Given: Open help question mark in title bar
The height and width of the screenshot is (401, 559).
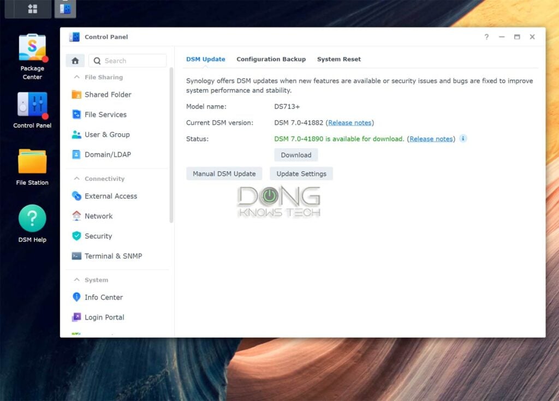Looking at the screenshot, I should (486, 37).
